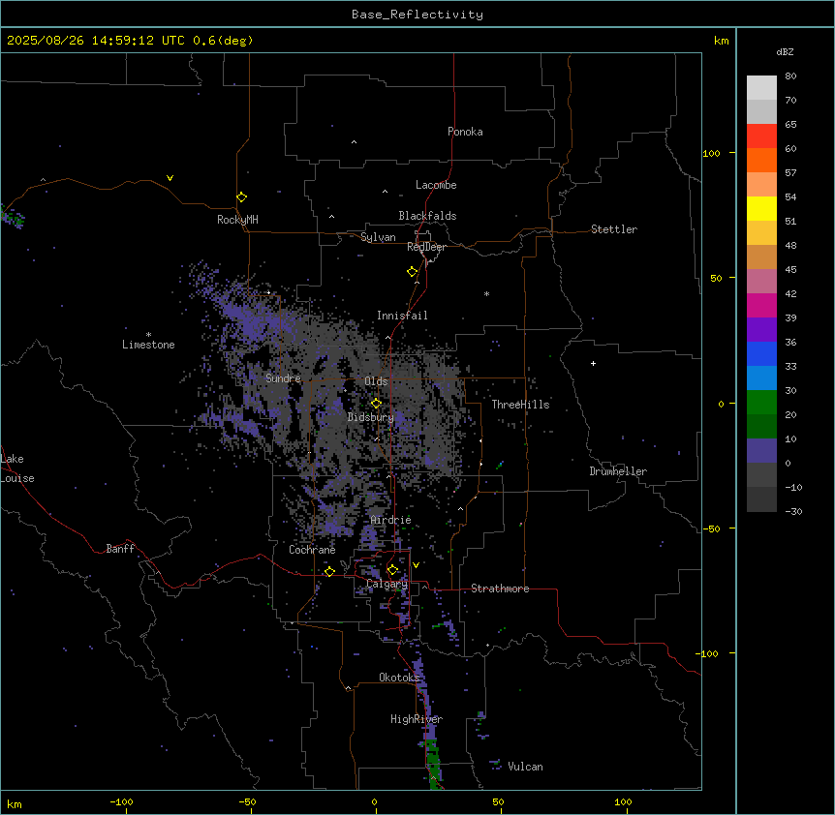835x815 pixels.
Task: Click the HighRiver label
Action: pos(417,719)
